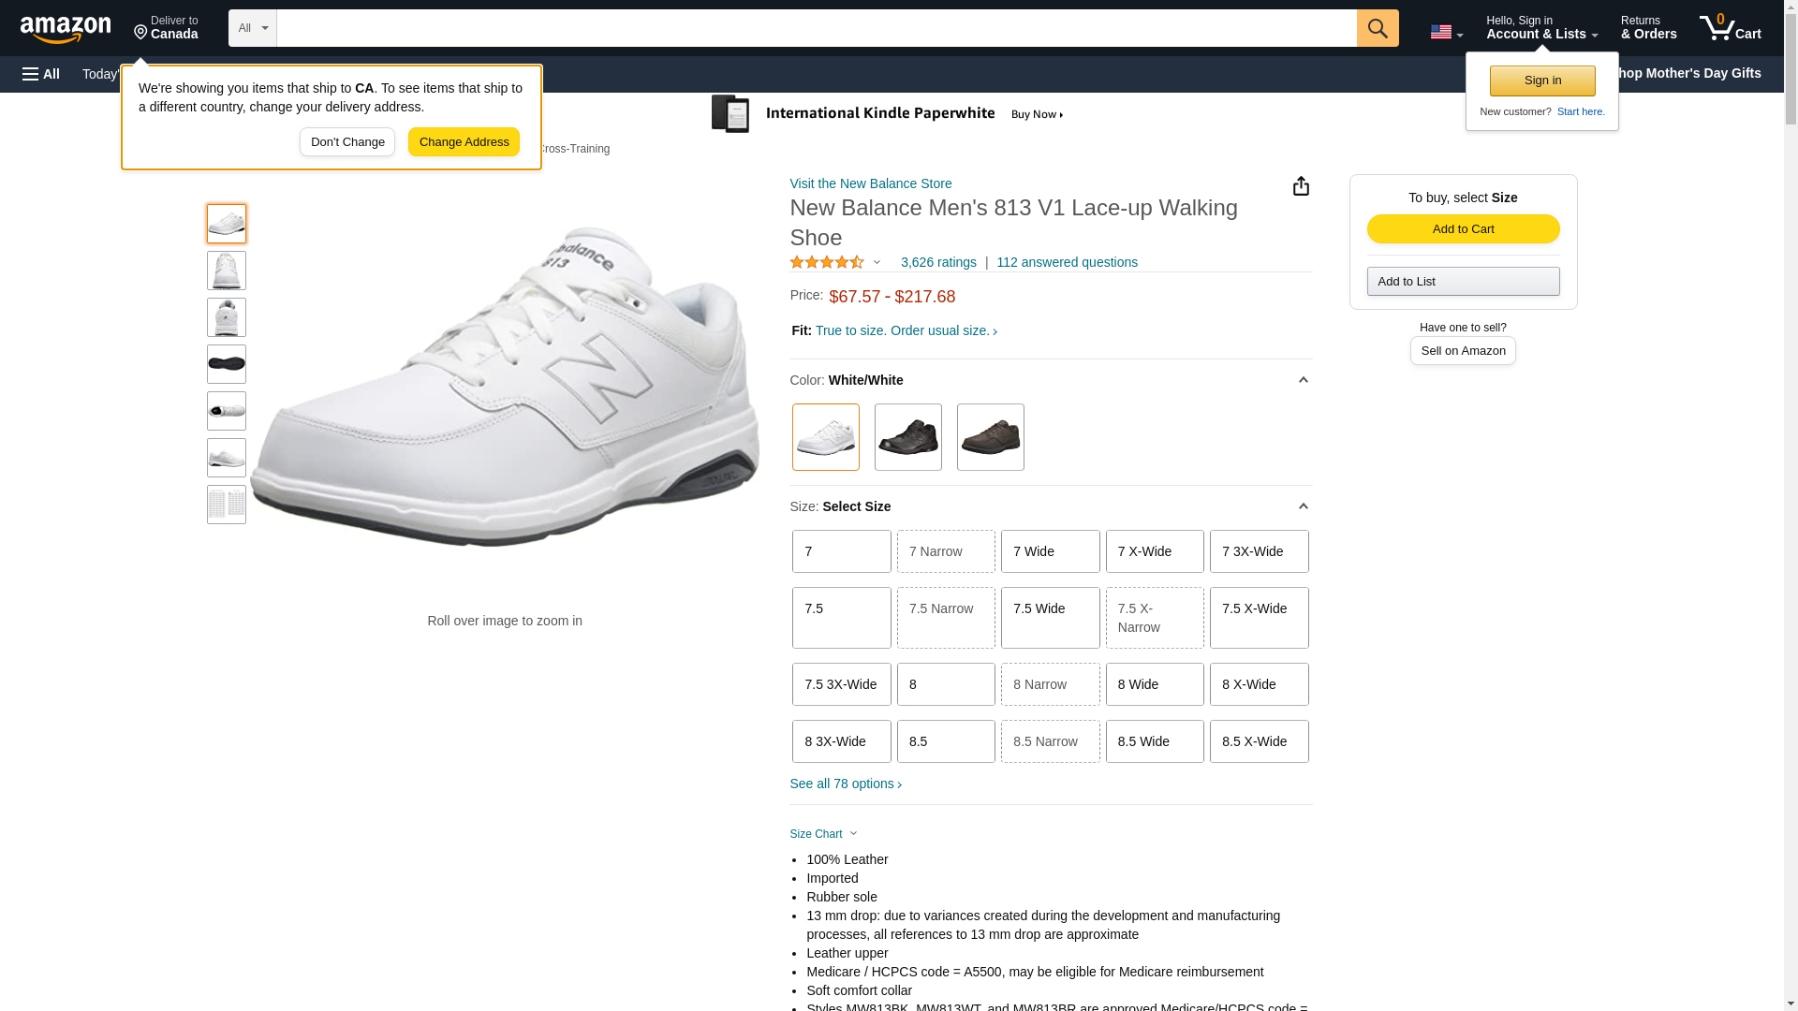This screenshot has height=1011, width=1798.
Task: Click the magnifying glass search button
Action: (1377, 28)
